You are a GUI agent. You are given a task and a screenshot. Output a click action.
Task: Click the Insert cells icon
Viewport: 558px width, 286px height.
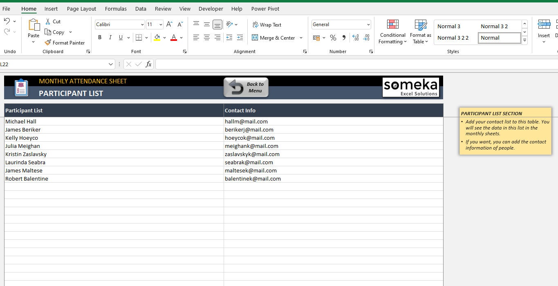pos(544,25)
